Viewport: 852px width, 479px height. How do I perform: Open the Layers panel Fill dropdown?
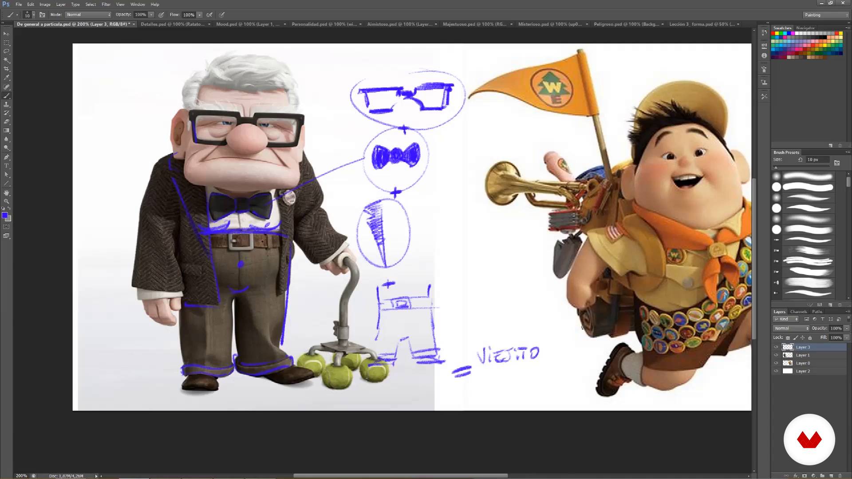pos(847,338)
